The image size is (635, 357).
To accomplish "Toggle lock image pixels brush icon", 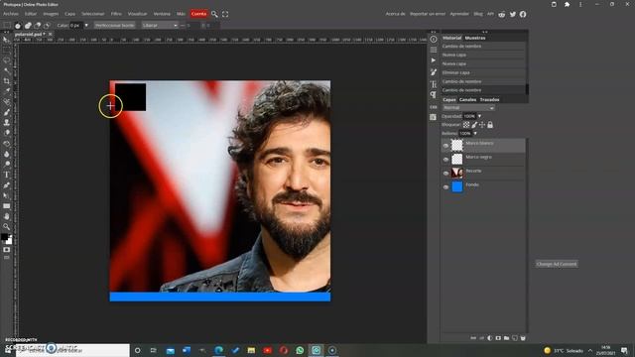I will pyautogui.click(x=474, y=125).
